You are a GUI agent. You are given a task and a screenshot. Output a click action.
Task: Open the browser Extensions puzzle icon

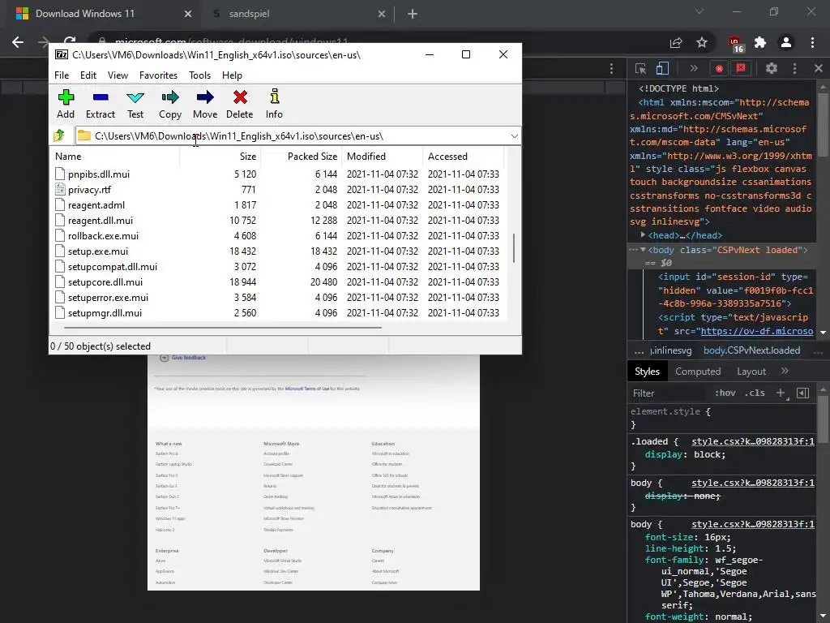pyautogui.click(x=760, y=42)
